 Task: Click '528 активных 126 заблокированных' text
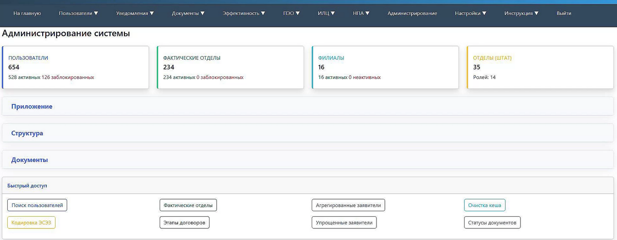point(51,77)
